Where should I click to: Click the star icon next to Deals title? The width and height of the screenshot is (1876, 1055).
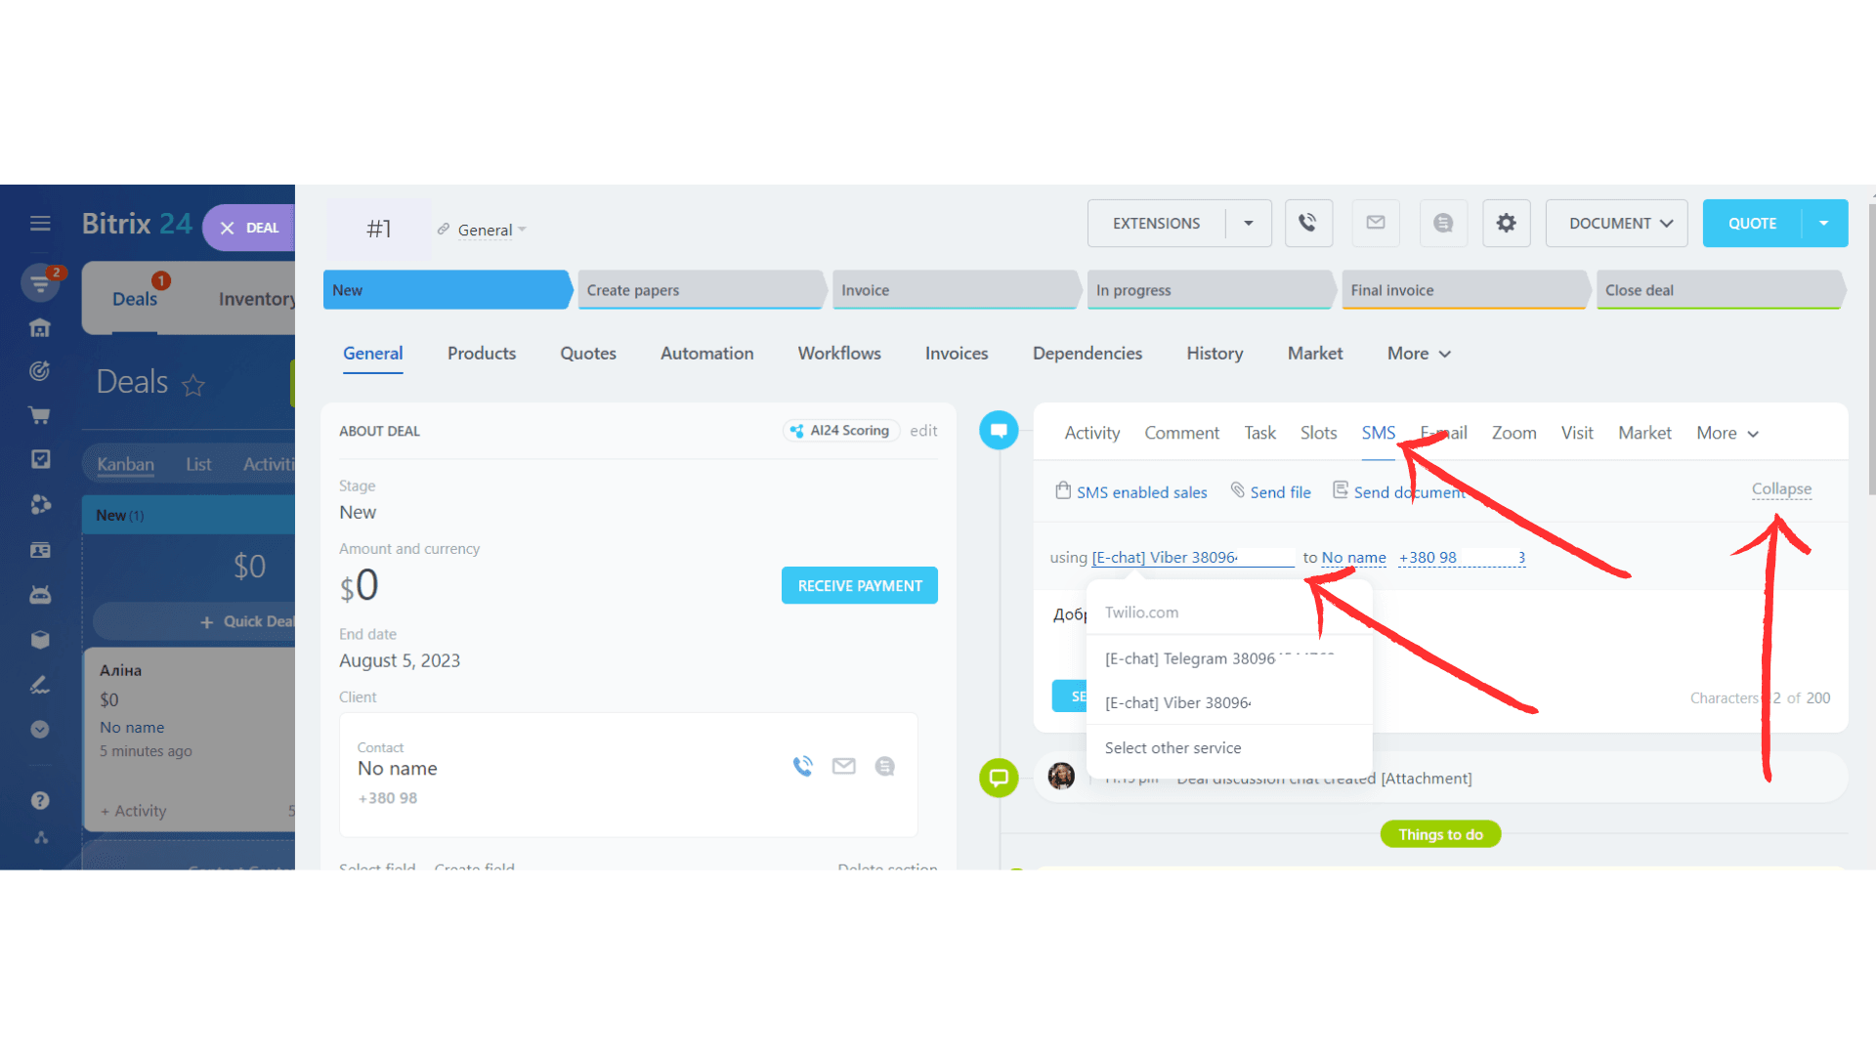(193, 385)
